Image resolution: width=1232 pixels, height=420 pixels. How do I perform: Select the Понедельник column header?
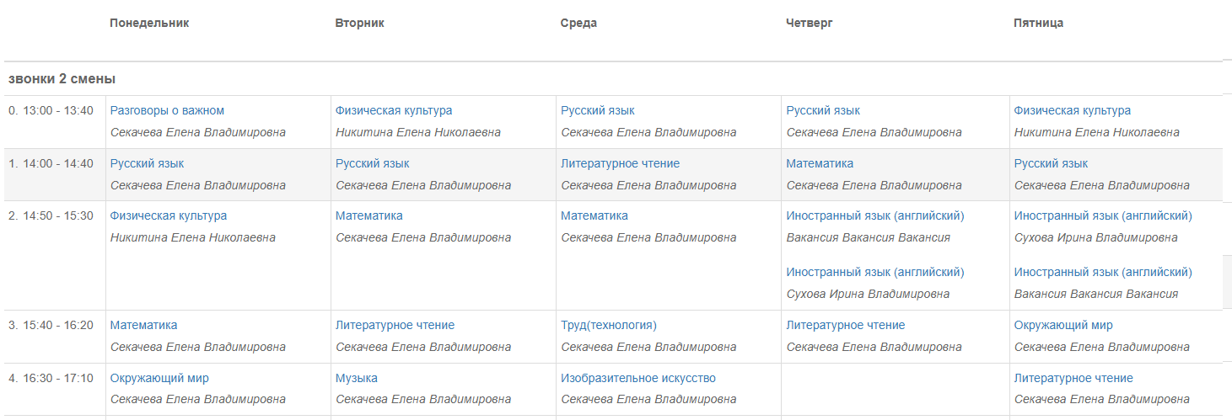[149, 23]
